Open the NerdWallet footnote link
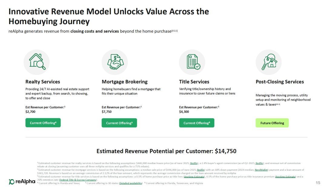 pos(261,170)
